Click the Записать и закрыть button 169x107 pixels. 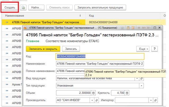pos(43,49)
